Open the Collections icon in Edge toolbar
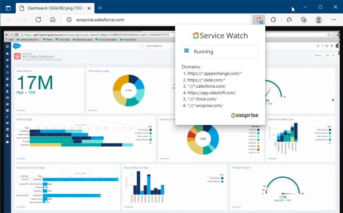The width and height of the screenshot is (343, 213). [304, 20]
